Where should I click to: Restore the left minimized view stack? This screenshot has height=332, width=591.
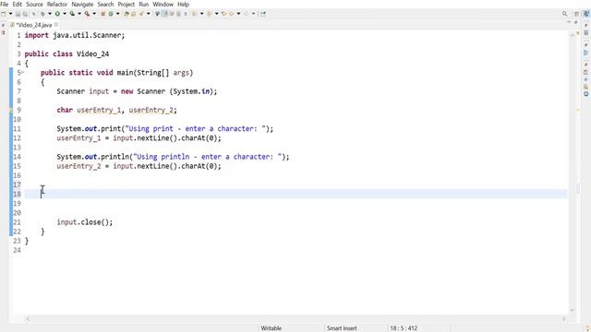click(x=4, y=25)
